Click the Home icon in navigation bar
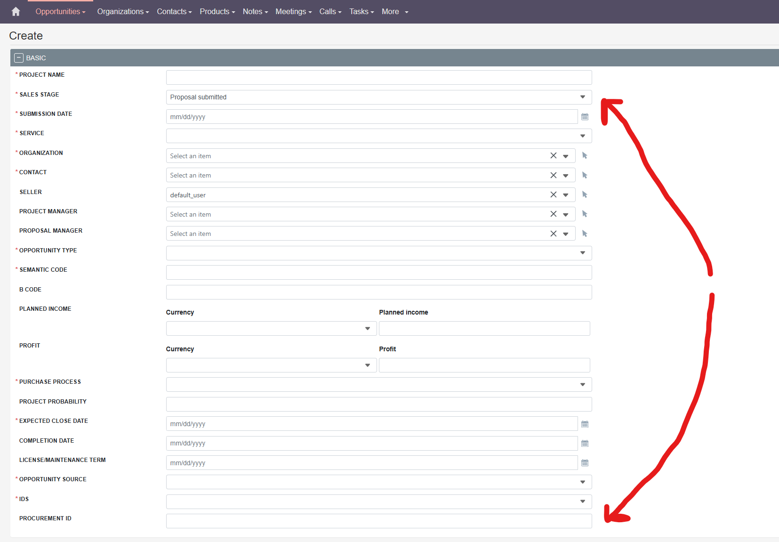Screen dimensions: 779x542 [16, 12]
